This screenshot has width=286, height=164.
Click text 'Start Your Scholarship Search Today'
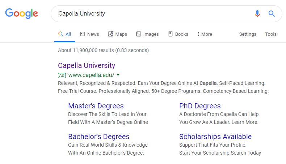tap(220, 153)
